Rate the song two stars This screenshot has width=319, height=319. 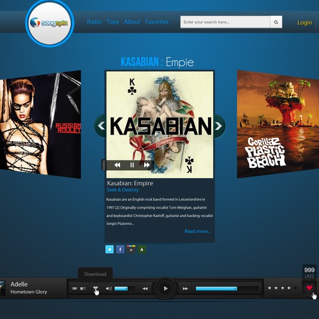click(276, 288)
